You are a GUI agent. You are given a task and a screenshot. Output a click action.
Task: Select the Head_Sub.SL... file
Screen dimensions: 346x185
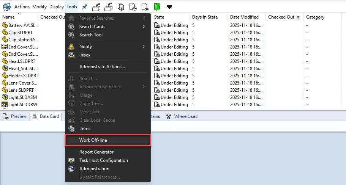[x=19, y=69]
